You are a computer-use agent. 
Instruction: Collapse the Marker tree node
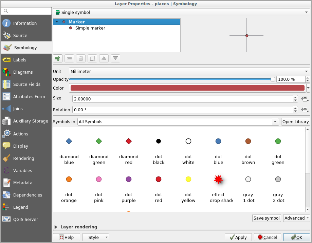click(x=57, y=22)
